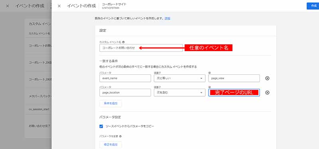Image resolution: width=319 pixels, height=149 pixels.
Task: Click the パラメータ設定 section heading
Action: (x=110, y=117)
